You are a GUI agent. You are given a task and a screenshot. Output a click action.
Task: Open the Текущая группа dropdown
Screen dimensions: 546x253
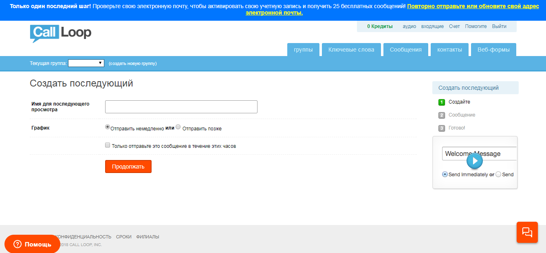(x=86, y=63)
